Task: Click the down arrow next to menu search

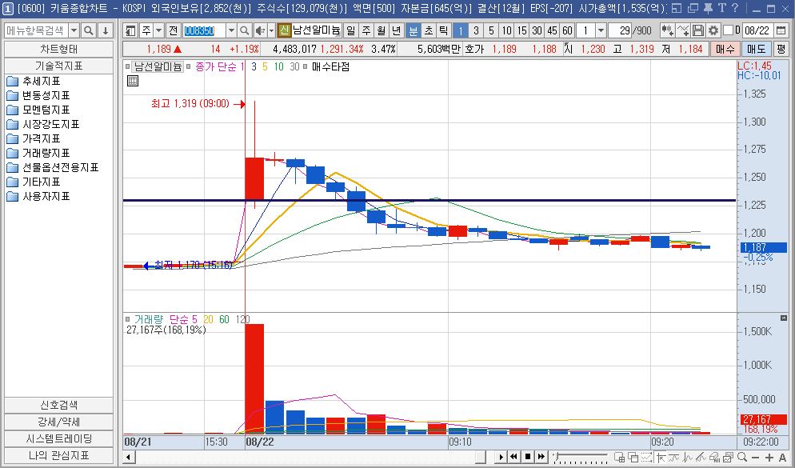Action: click(106, 31)
